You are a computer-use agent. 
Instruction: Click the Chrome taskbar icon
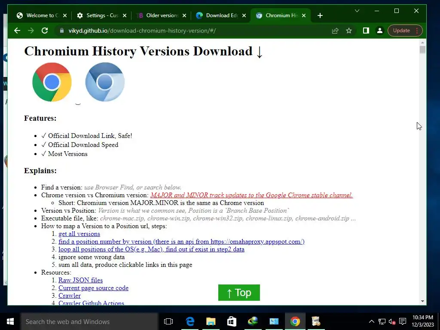(295, 321)
